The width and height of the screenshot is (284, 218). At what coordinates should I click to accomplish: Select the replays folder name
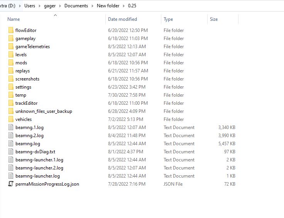[23, 71]
